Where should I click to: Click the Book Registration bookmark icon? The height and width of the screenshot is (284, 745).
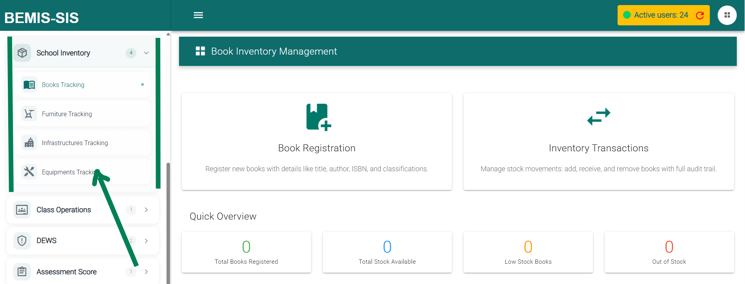pyautogui.click(x=318, y=117)
